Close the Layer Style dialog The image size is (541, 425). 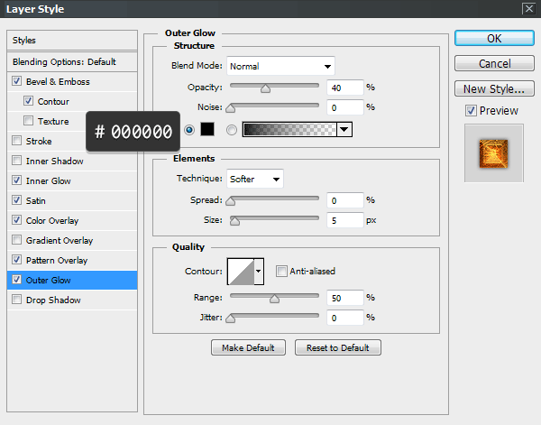[527, 9]
